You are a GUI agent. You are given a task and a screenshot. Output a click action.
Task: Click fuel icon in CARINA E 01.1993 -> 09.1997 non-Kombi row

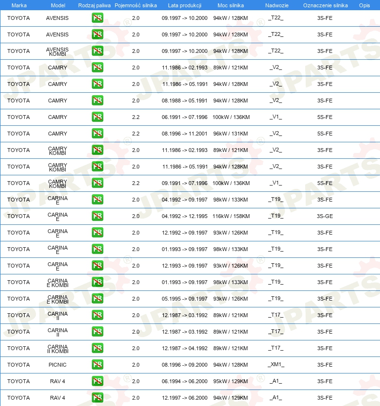(97, 249)
